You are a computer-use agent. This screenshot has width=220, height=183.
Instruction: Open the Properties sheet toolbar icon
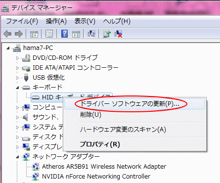click(49, 34)
